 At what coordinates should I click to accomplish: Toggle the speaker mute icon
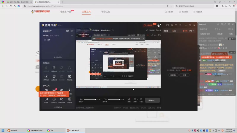point(105,99)
